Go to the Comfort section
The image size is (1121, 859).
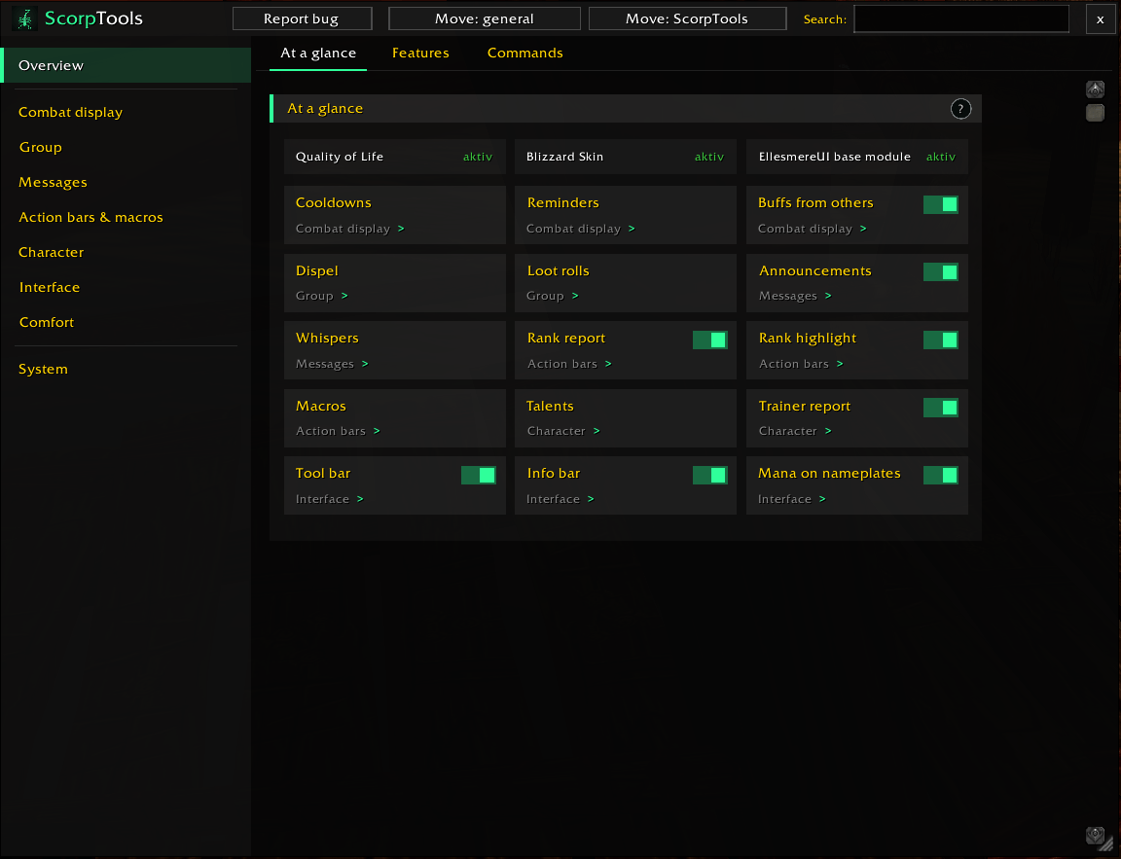click(x=126, y=322)
